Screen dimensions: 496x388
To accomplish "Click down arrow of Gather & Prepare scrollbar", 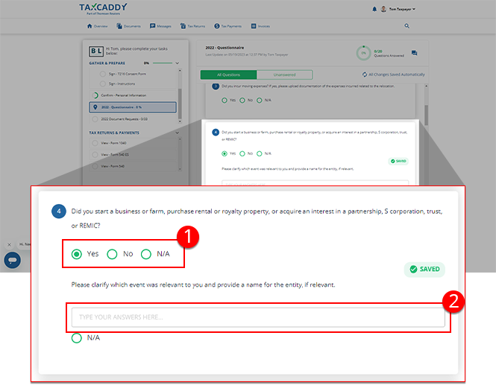I will pyautogui.click(x=180, y=121).
